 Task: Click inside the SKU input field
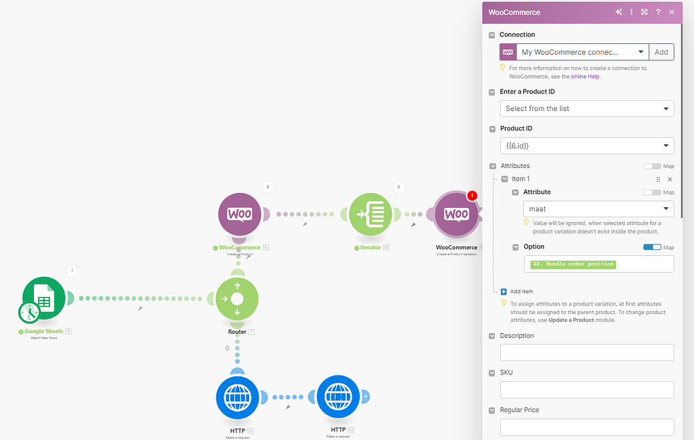[x=586, y=389]
